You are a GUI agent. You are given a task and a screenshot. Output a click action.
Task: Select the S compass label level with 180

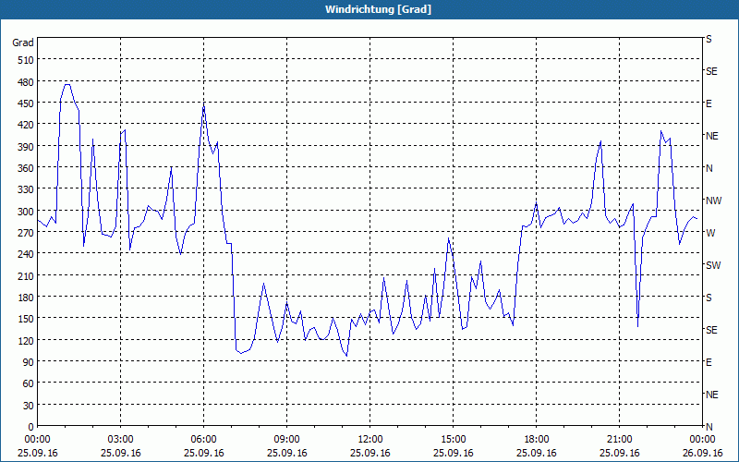[x=709, y=298]
